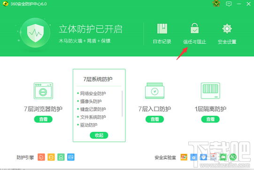
Task: Click the 360 medal badge in title bar
Action: coord(216,4)
